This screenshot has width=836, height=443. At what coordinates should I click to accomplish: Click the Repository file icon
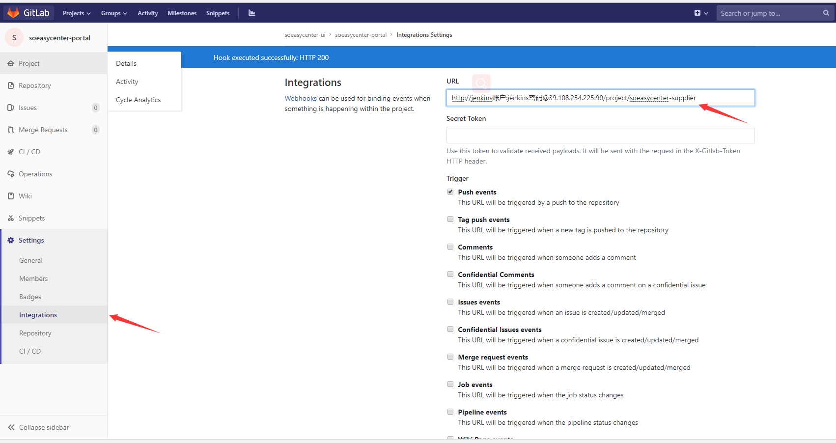click(11, 85)
